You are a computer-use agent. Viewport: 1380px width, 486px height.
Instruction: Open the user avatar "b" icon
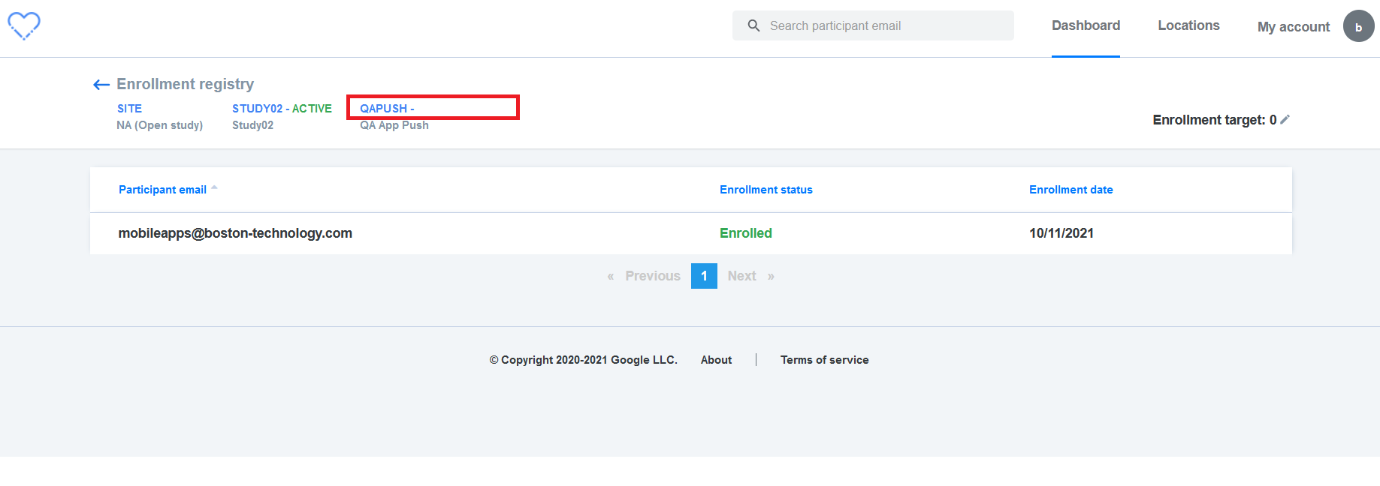1358,26
